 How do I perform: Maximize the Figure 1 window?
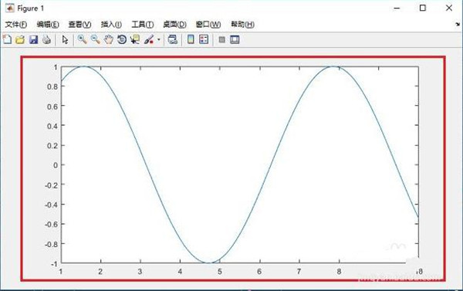click(423, 8)
